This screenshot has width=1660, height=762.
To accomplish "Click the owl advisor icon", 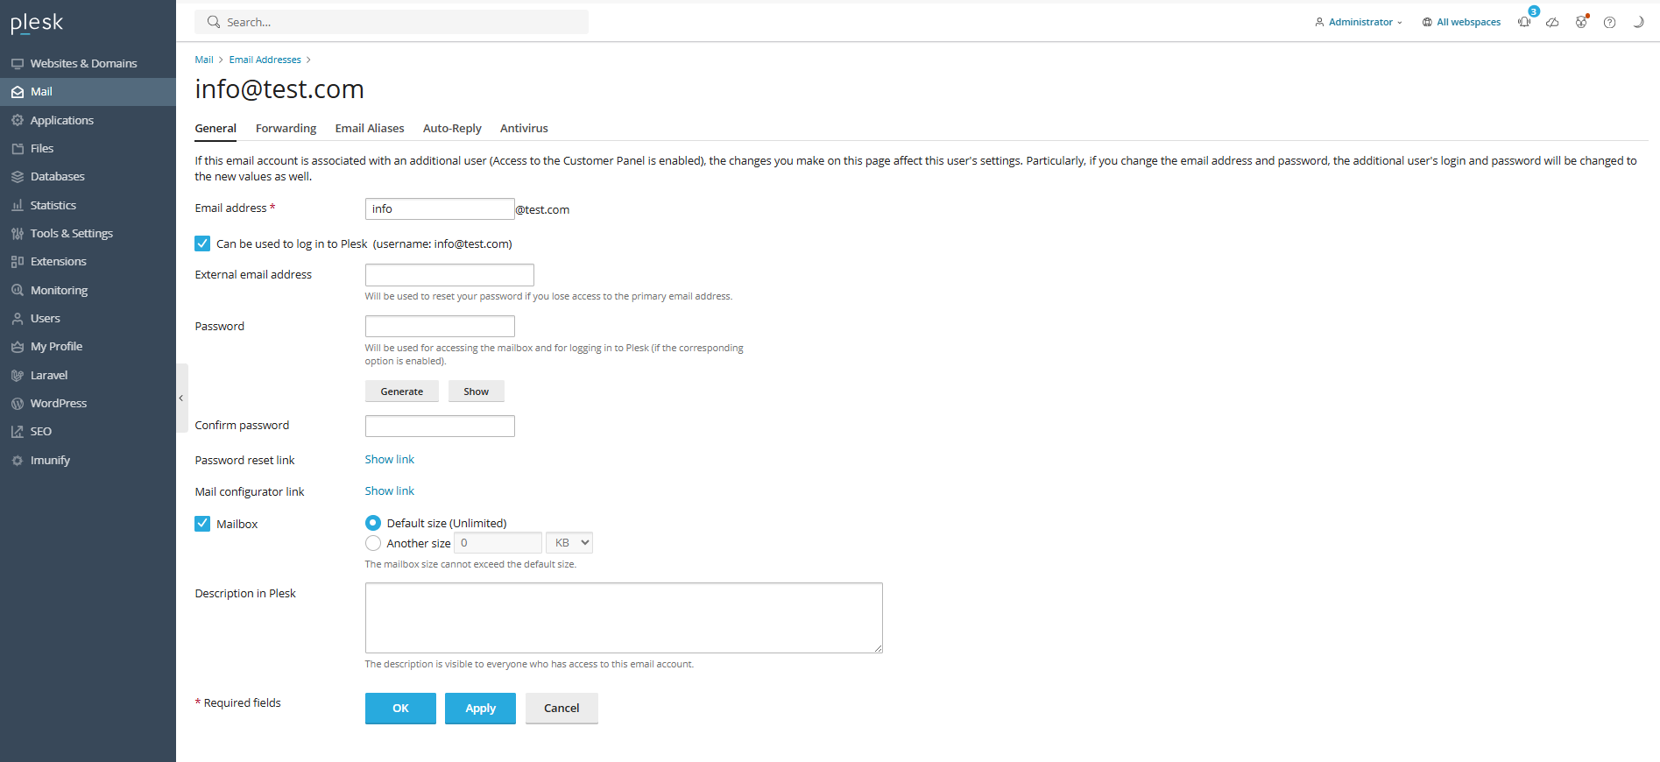I will (x=1581, y=22).
